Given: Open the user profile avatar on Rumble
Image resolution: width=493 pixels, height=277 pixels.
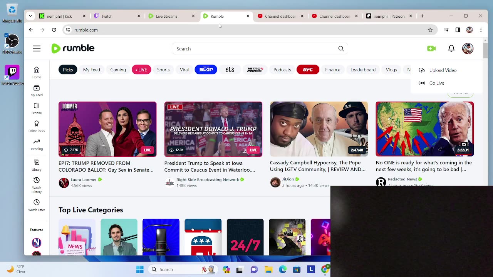Looking at the screenshot, I should click(468, 48).
